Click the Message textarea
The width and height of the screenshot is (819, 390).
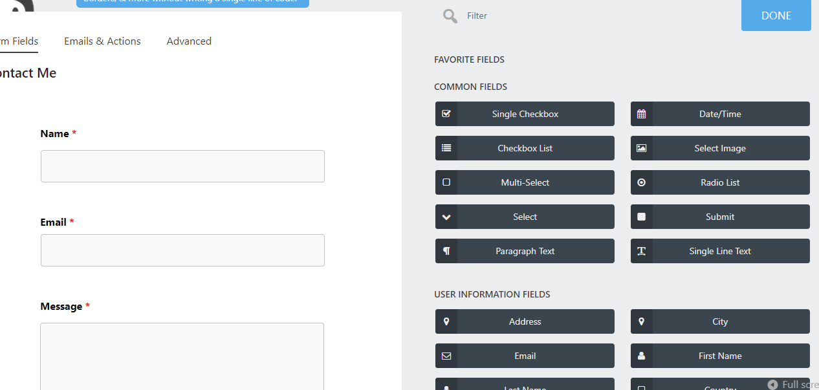point(182,356)
